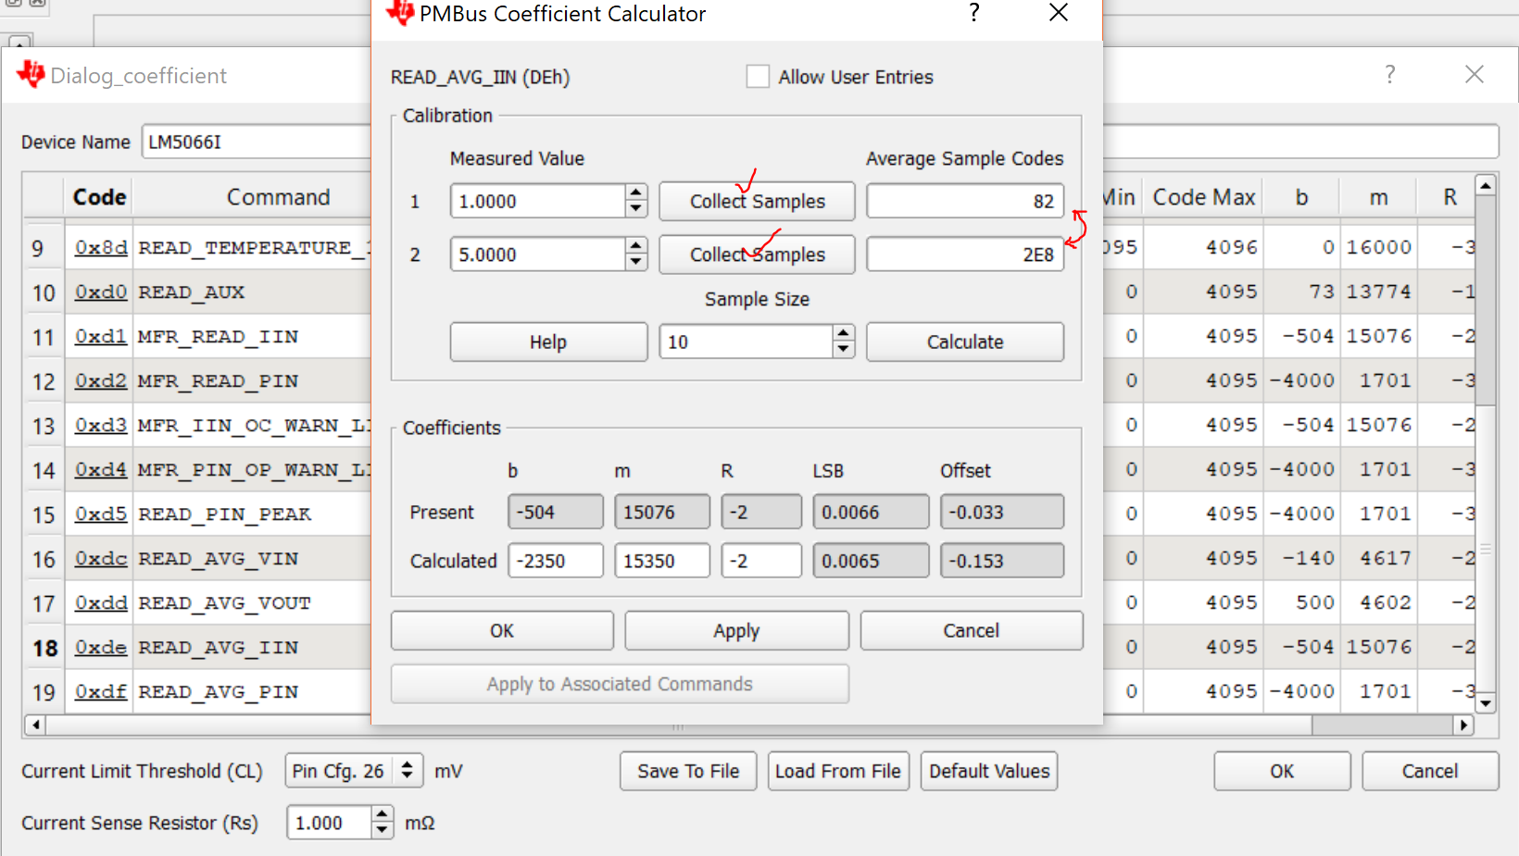The height and width of the screenshot is (856, 1519).
Task: Click the Calculated R field -2
Action: 761,561
